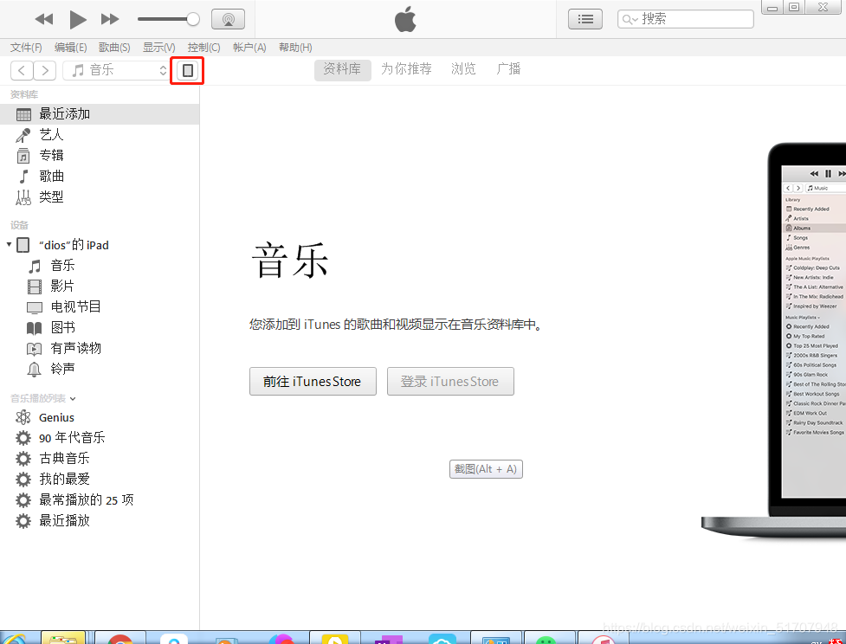Select 艺人 microphone item in sidebar
The width and height of the screenshot is (846, 644).
(100, 135)
